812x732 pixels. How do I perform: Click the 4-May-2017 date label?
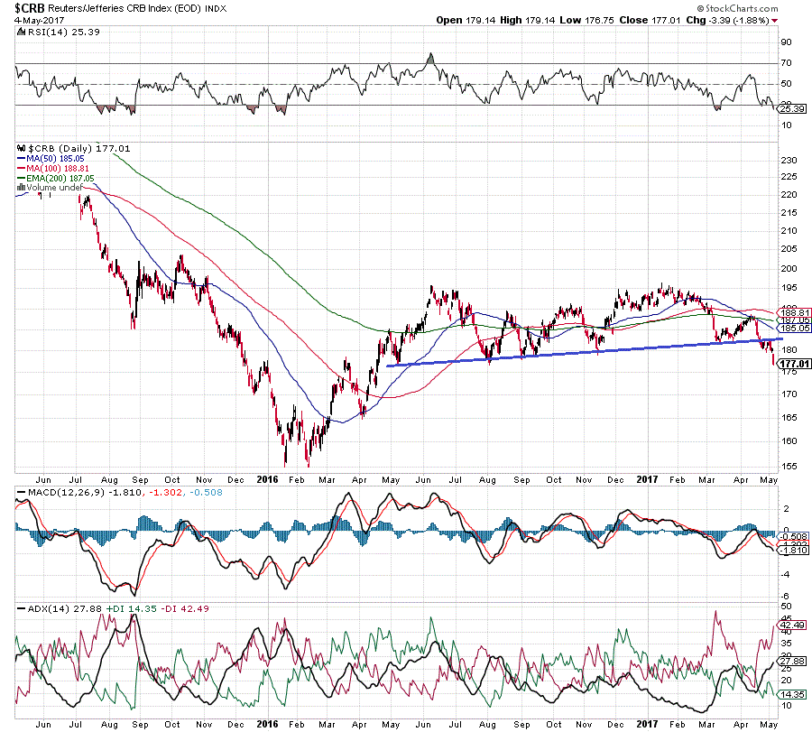pos(40,20)
